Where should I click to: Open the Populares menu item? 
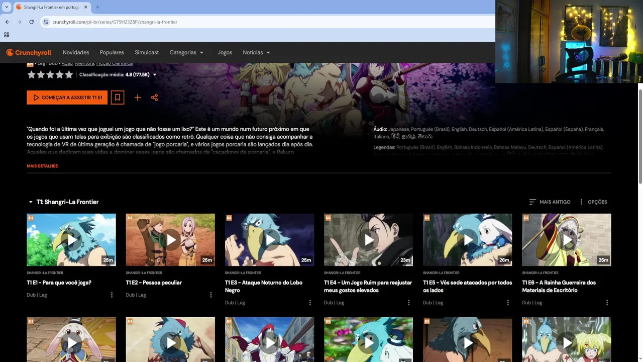coord(112,52)
